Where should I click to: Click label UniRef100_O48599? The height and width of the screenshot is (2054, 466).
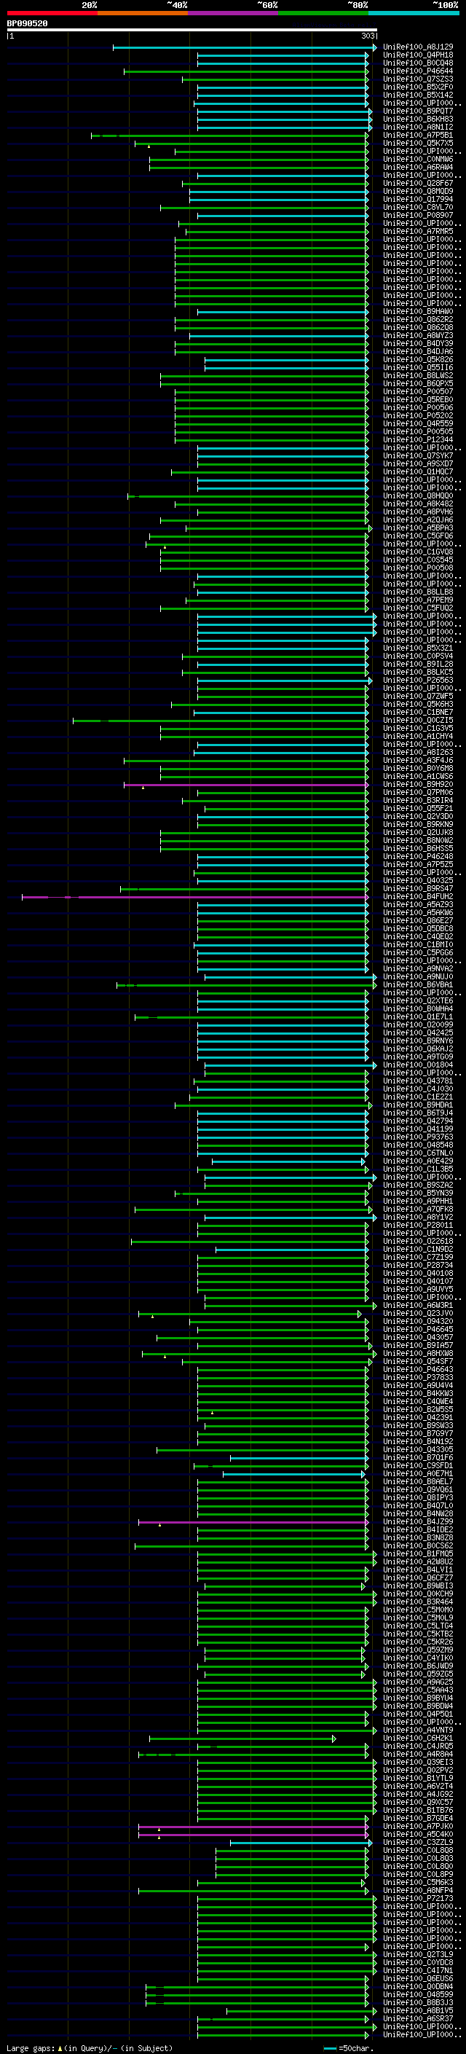click(418, 1995)
